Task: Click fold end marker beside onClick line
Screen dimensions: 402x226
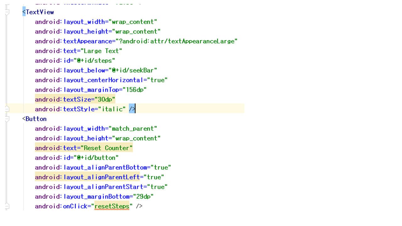Action: coord(7,206)
